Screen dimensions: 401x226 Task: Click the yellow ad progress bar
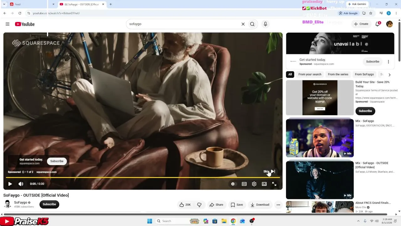143,178
